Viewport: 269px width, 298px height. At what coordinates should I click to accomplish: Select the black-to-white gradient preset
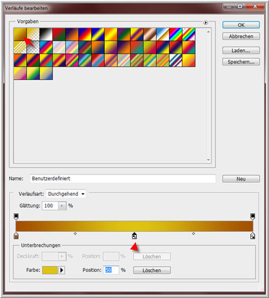46,34
